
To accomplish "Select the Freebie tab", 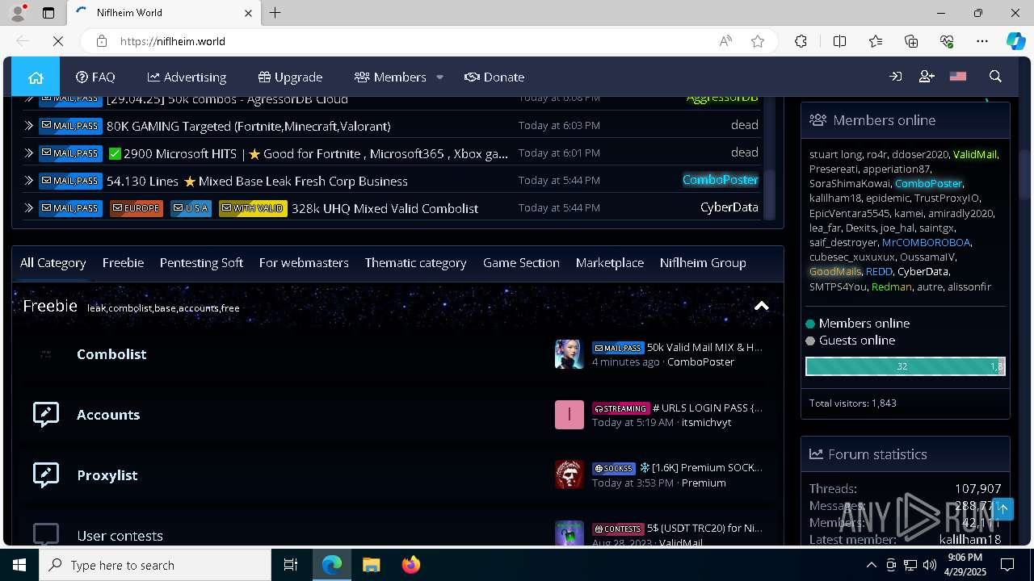I will [123, 262].
